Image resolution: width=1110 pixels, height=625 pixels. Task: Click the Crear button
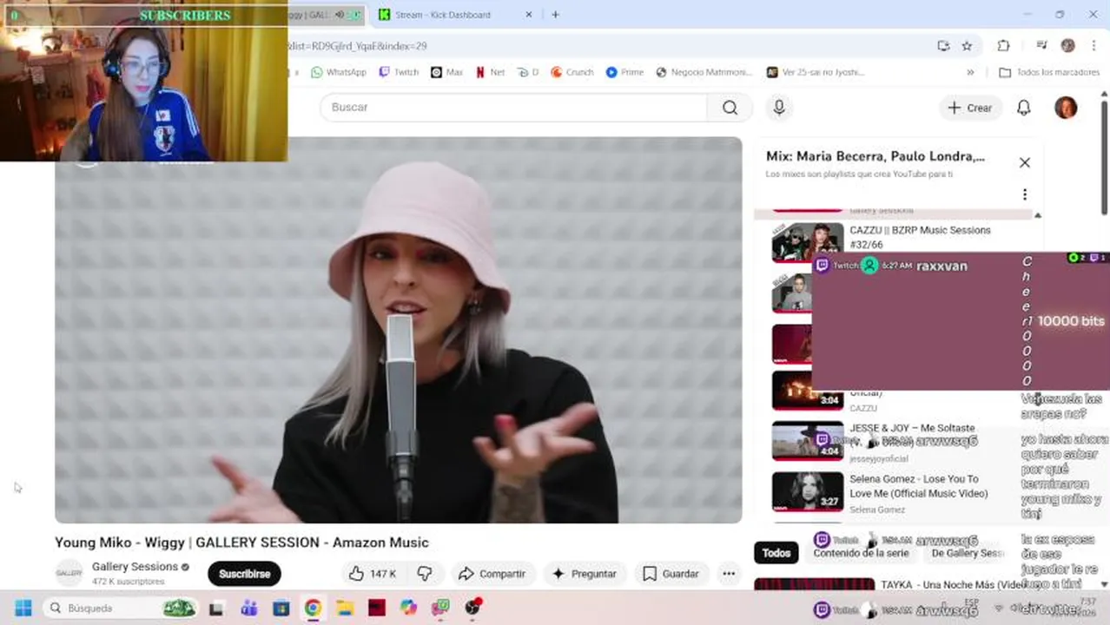[969, 108]
